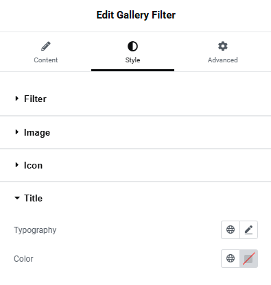This screenshot has width=271, height=285.
Task: Edit Typography with the pencil icon
Action: [x=248, y=230]
